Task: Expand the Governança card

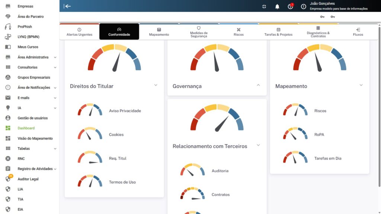Action: (x=258, y=85)
